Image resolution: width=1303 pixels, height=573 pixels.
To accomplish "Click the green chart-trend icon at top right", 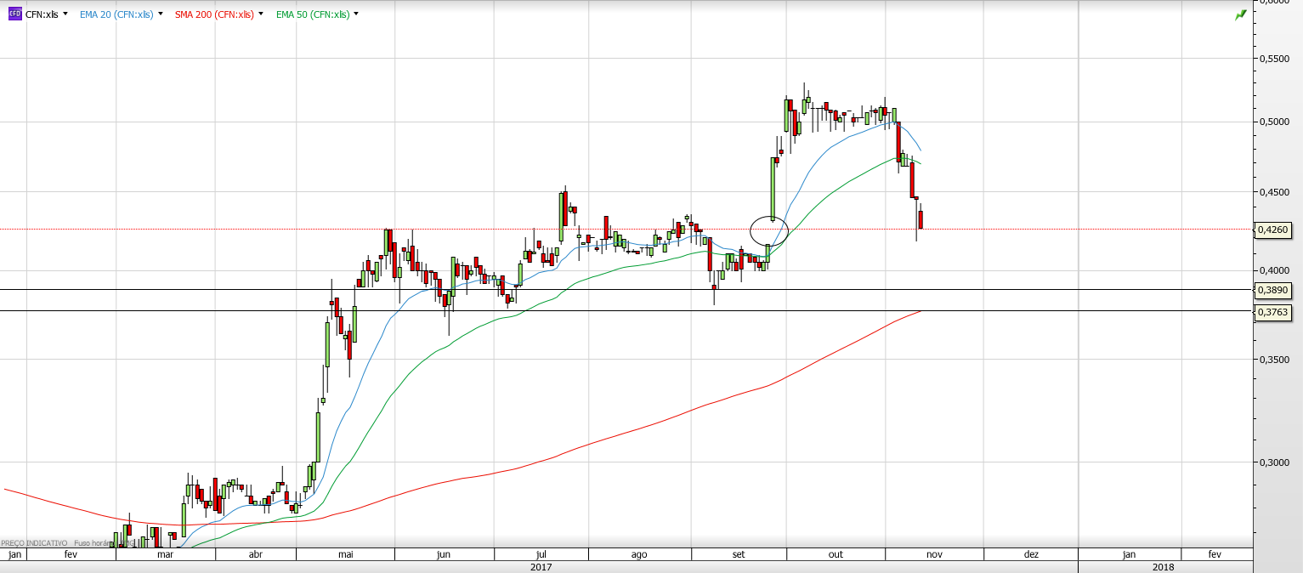I will coord(1241,14).
